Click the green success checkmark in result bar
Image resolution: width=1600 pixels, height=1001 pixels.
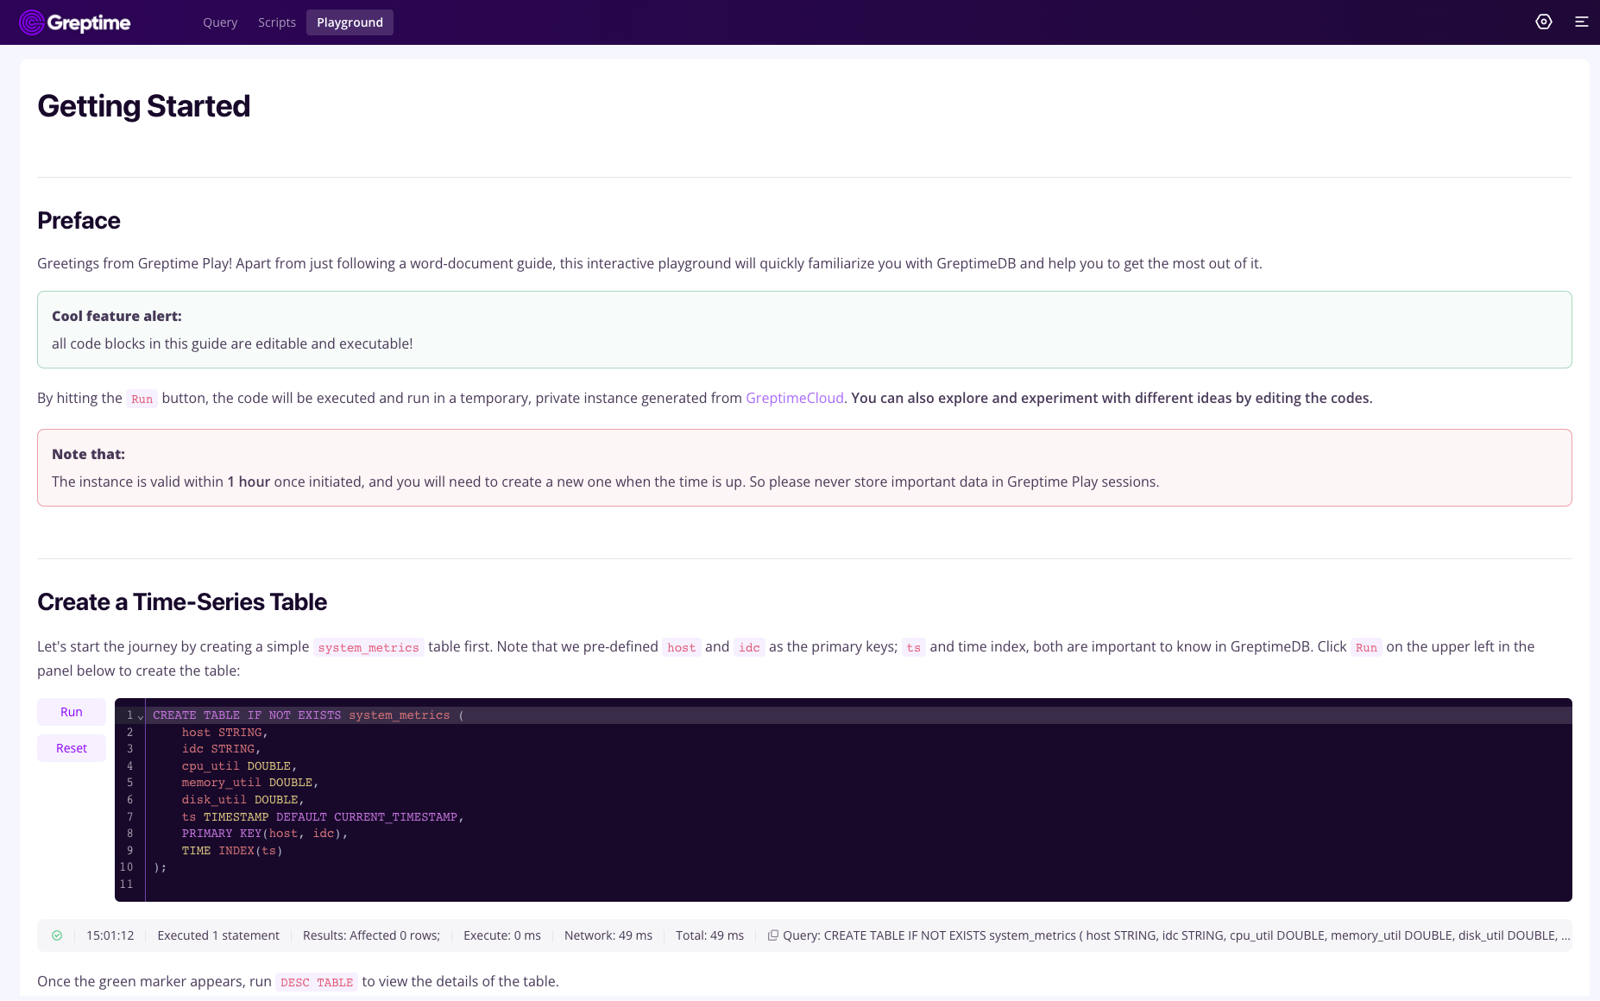[58, 935]
